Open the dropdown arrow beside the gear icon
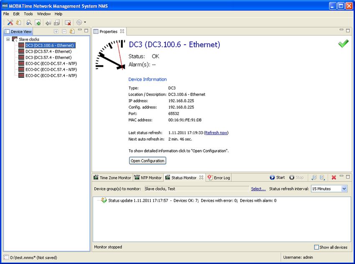Viewport: 355px width, 264px height. pyautogui.click(x=85, y=22)
